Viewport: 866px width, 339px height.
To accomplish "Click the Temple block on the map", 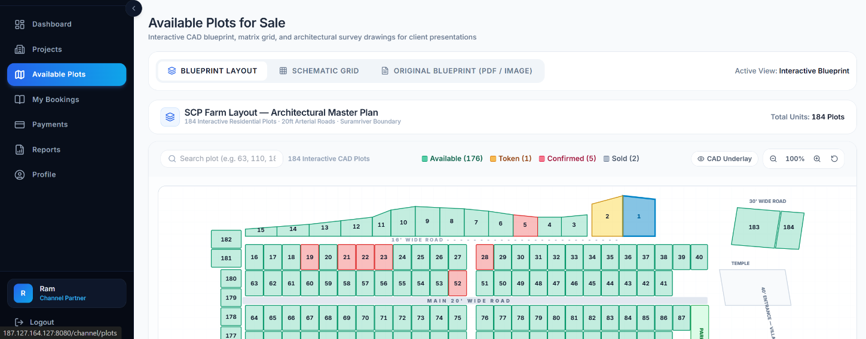I will 755,287.
